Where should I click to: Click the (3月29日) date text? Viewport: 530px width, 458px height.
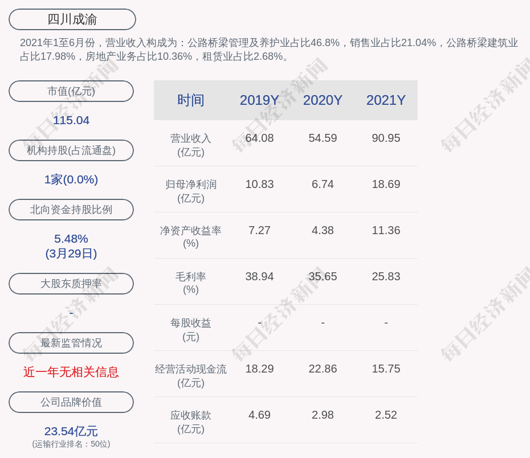tap(71, 253)
